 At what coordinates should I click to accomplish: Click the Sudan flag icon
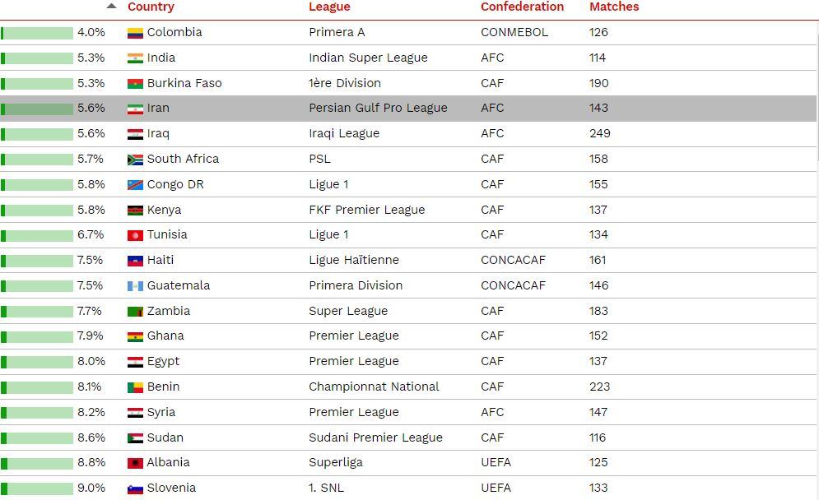coord(136,437)
